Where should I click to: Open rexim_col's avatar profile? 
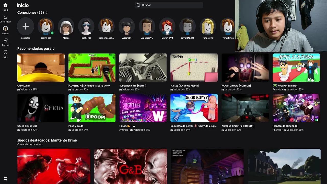[x=46, y=26]
